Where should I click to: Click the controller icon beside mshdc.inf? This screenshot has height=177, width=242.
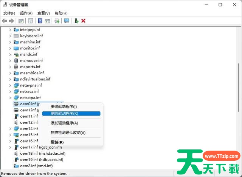16,54
